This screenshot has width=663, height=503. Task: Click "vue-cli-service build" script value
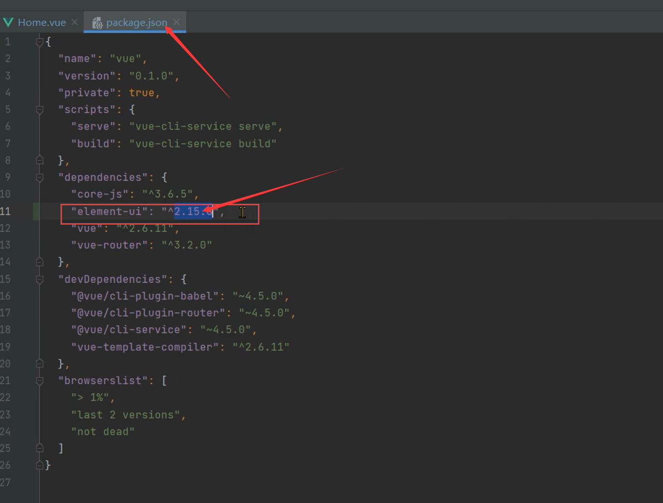point(203,144)
